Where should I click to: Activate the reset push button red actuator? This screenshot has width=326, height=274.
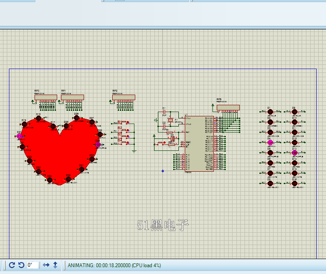[164, 142]
